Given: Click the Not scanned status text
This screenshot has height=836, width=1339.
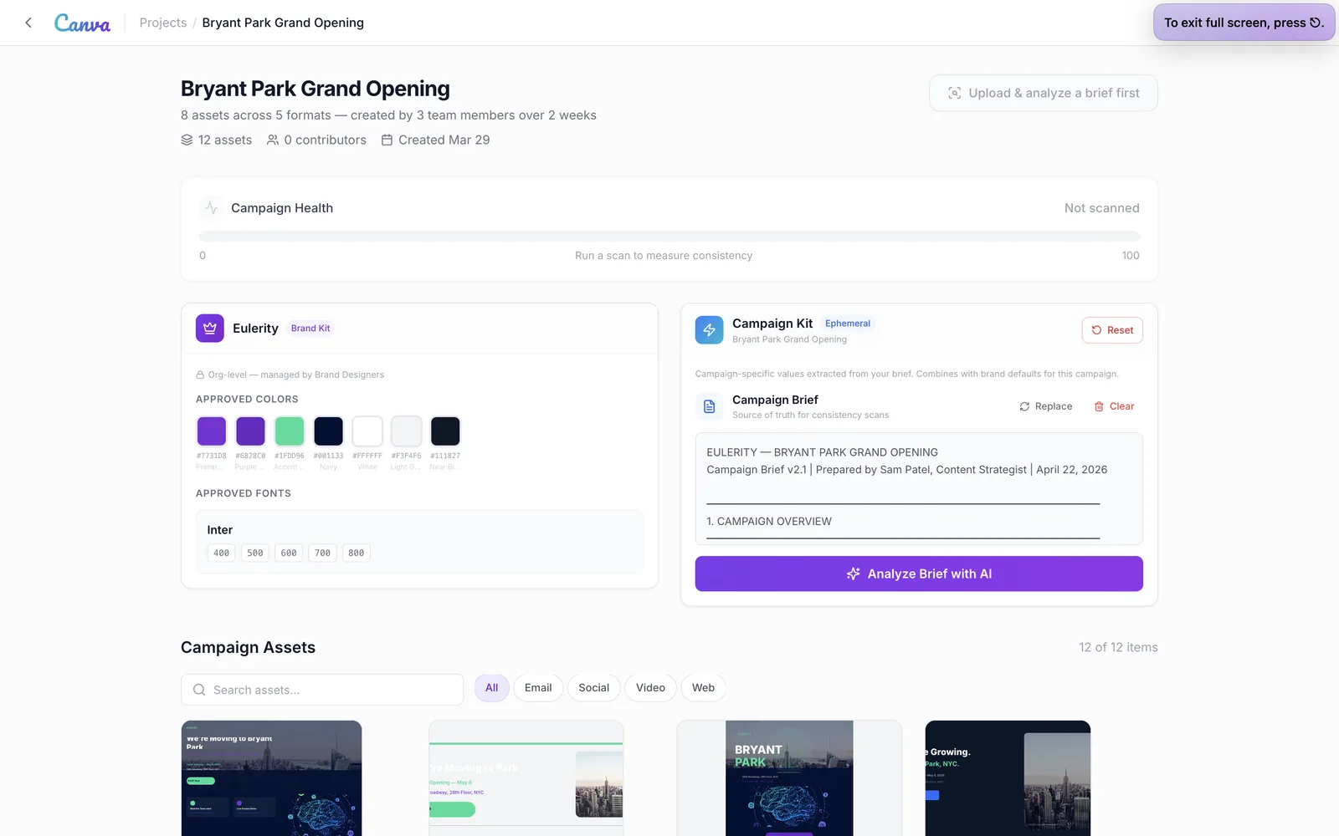Looking at the screenshot, I should [1101, 208].
